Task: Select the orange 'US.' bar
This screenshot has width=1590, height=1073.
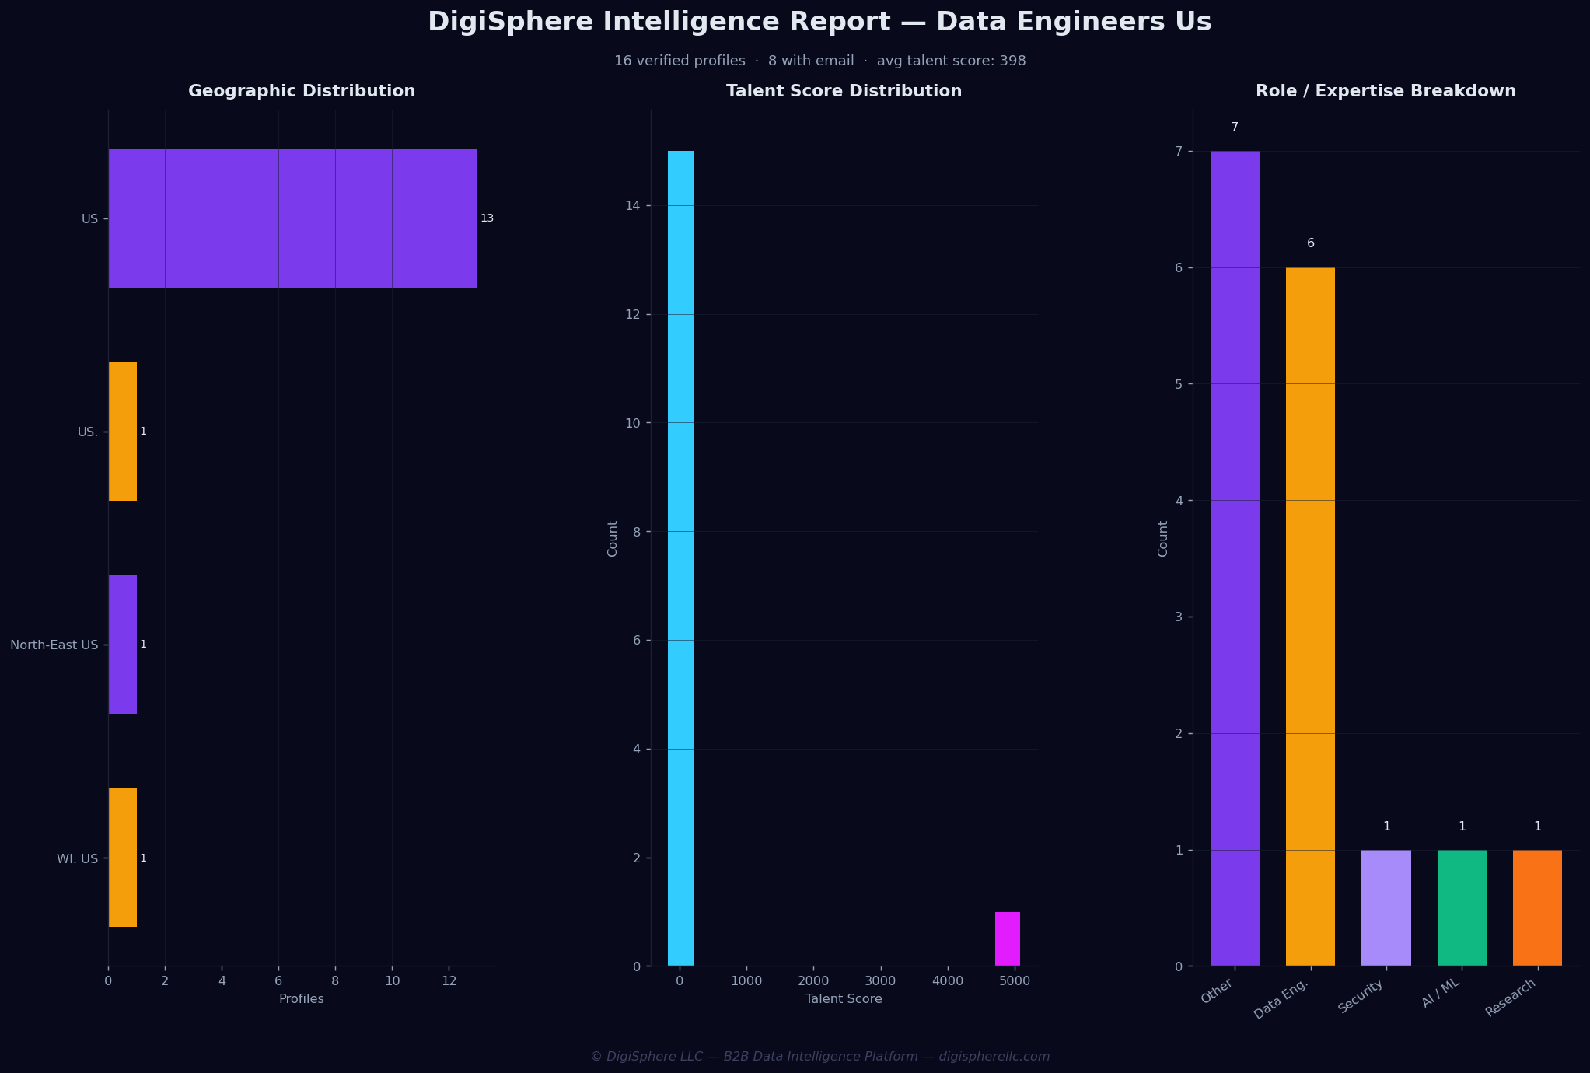Action: [x=123, y=432]
